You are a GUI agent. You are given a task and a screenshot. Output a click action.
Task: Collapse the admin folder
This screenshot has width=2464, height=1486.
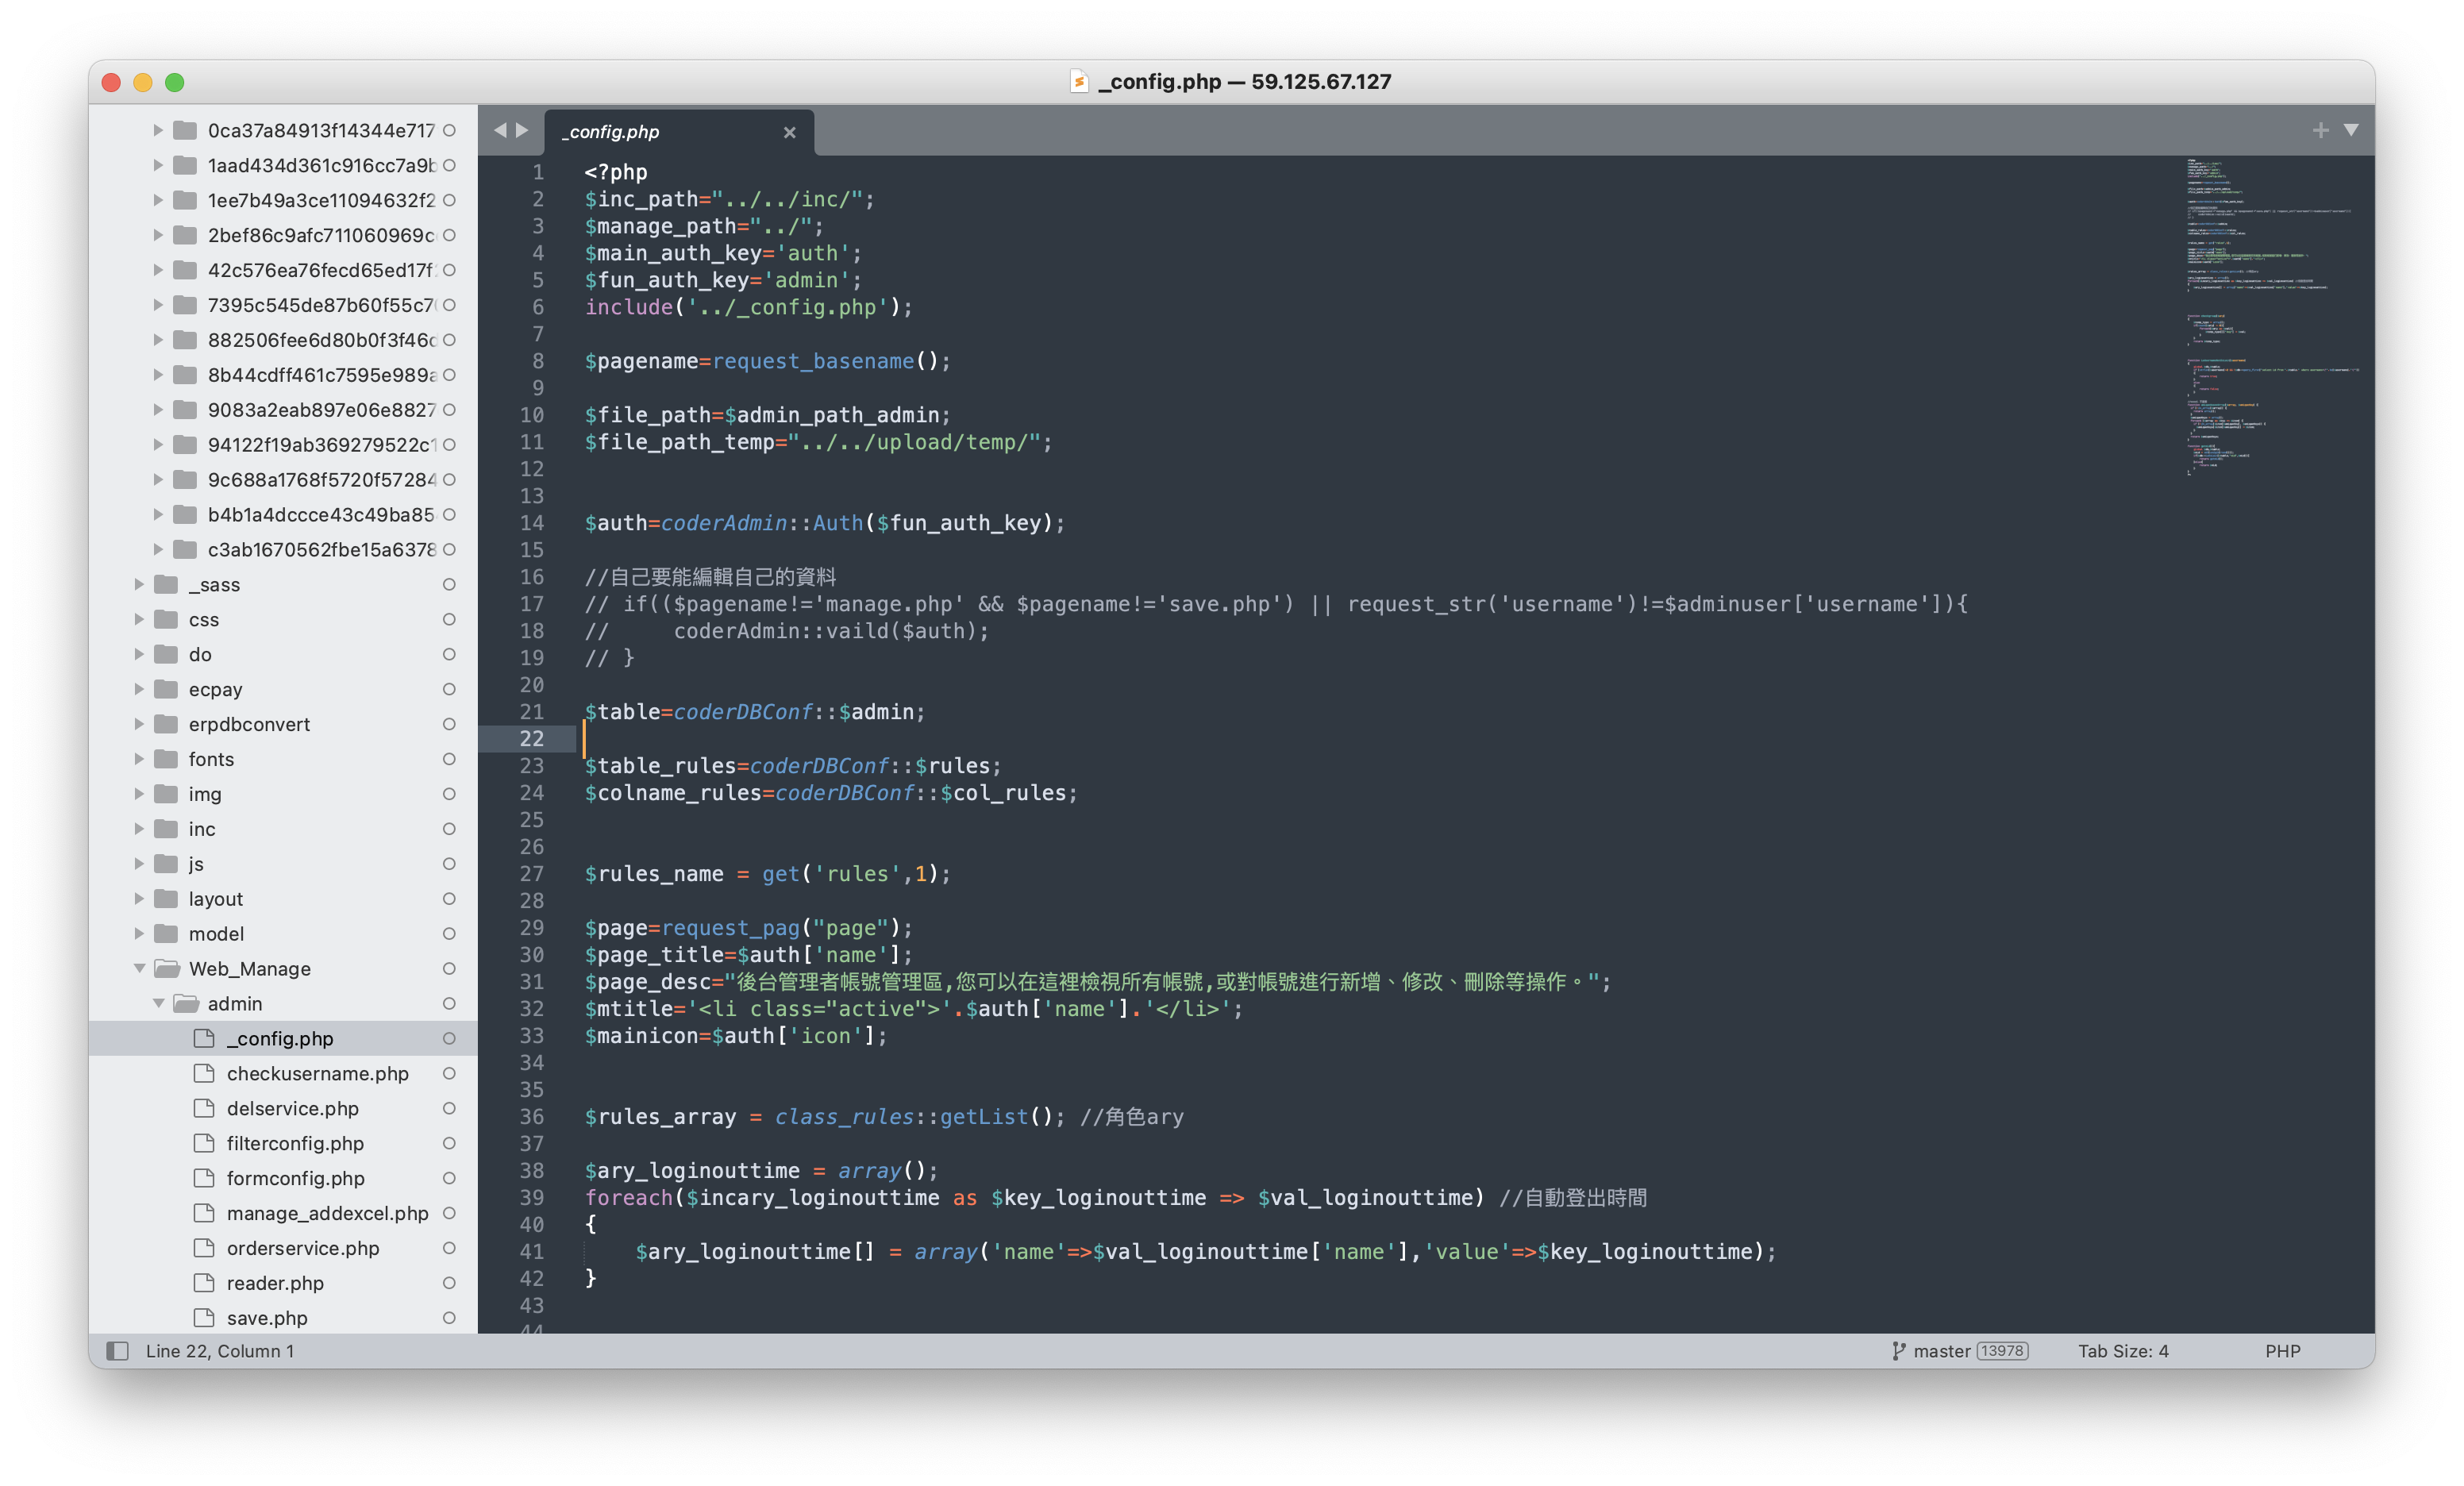(x=158, y=1003)
